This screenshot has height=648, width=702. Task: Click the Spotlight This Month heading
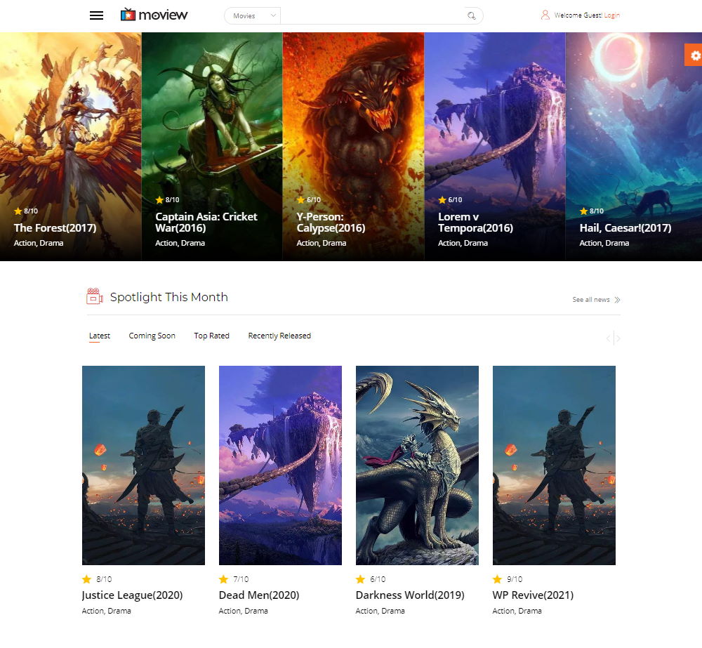point(169,297)
